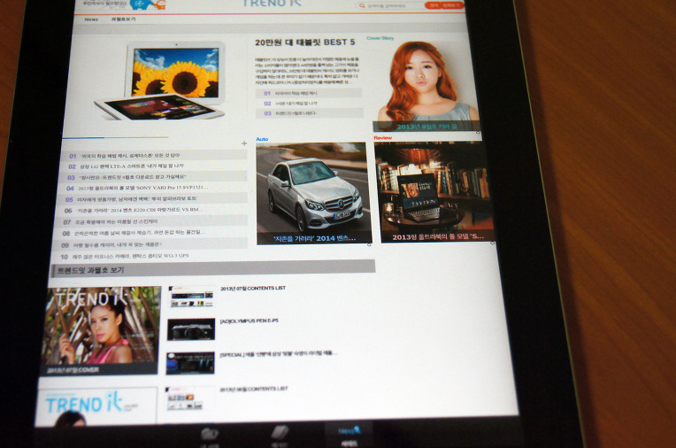Open ranked article 05 in list
This screenshot has height=448, width=676.
152,199
